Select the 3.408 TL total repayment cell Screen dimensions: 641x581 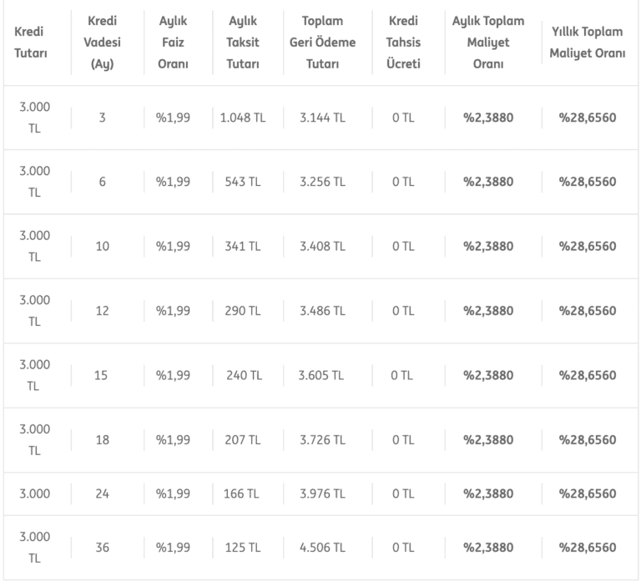[321, 247]
